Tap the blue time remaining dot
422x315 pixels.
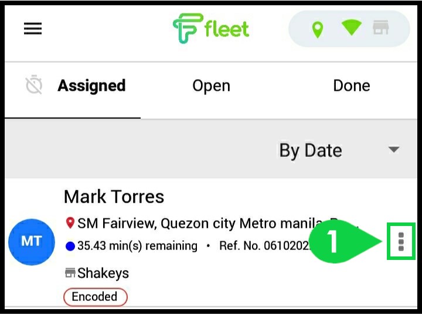point(70,246)
